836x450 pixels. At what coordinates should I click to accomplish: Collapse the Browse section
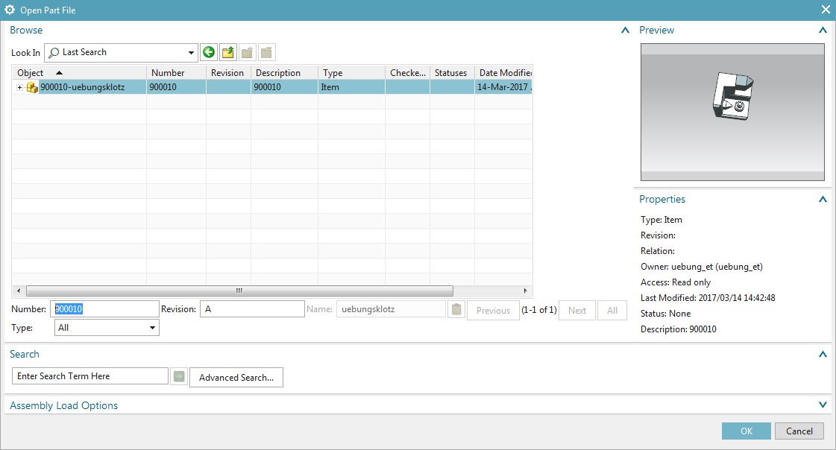tap(626, 31)
